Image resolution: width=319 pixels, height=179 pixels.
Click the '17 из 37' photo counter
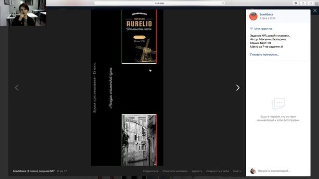62,171
